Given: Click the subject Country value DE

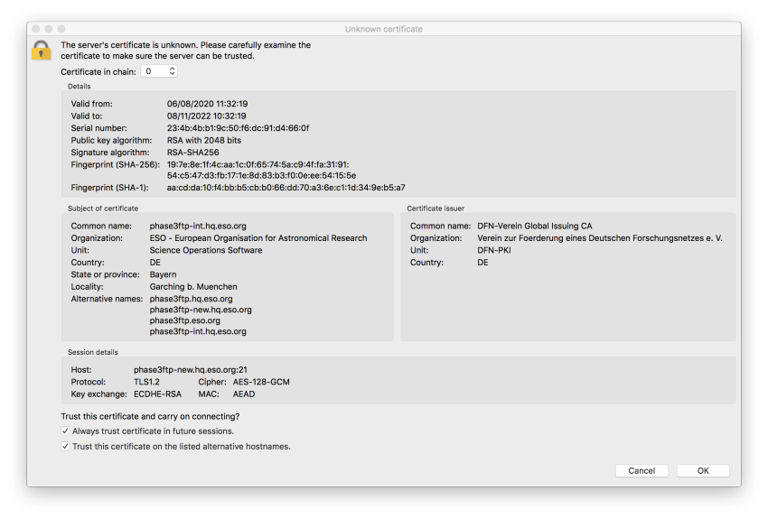Looking at the screenshot, I should point(155,263).
